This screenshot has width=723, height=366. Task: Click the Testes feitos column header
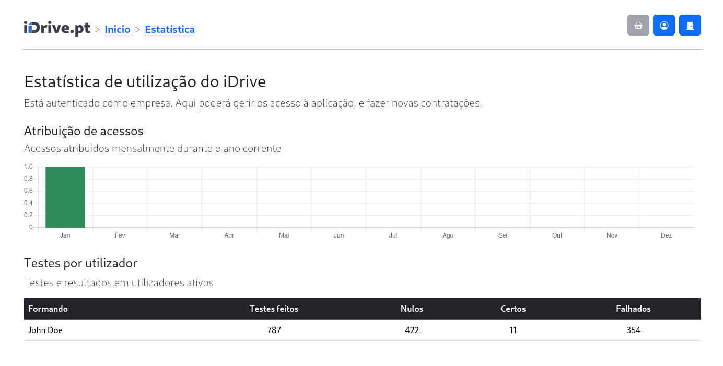(274, 309)
